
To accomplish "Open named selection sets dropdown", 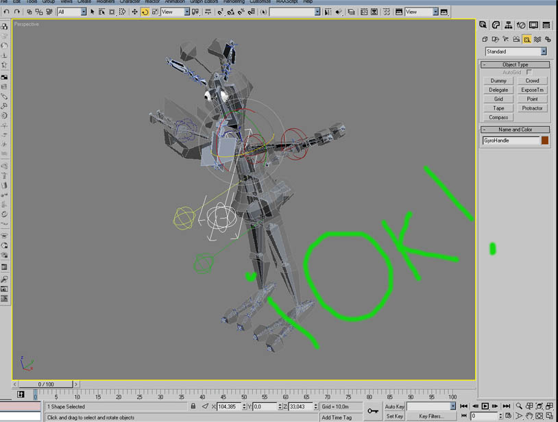I will tap(317, 12).
